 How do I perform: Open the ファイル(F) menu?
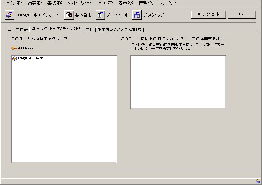pyautogui.click(x=12, y=3)
